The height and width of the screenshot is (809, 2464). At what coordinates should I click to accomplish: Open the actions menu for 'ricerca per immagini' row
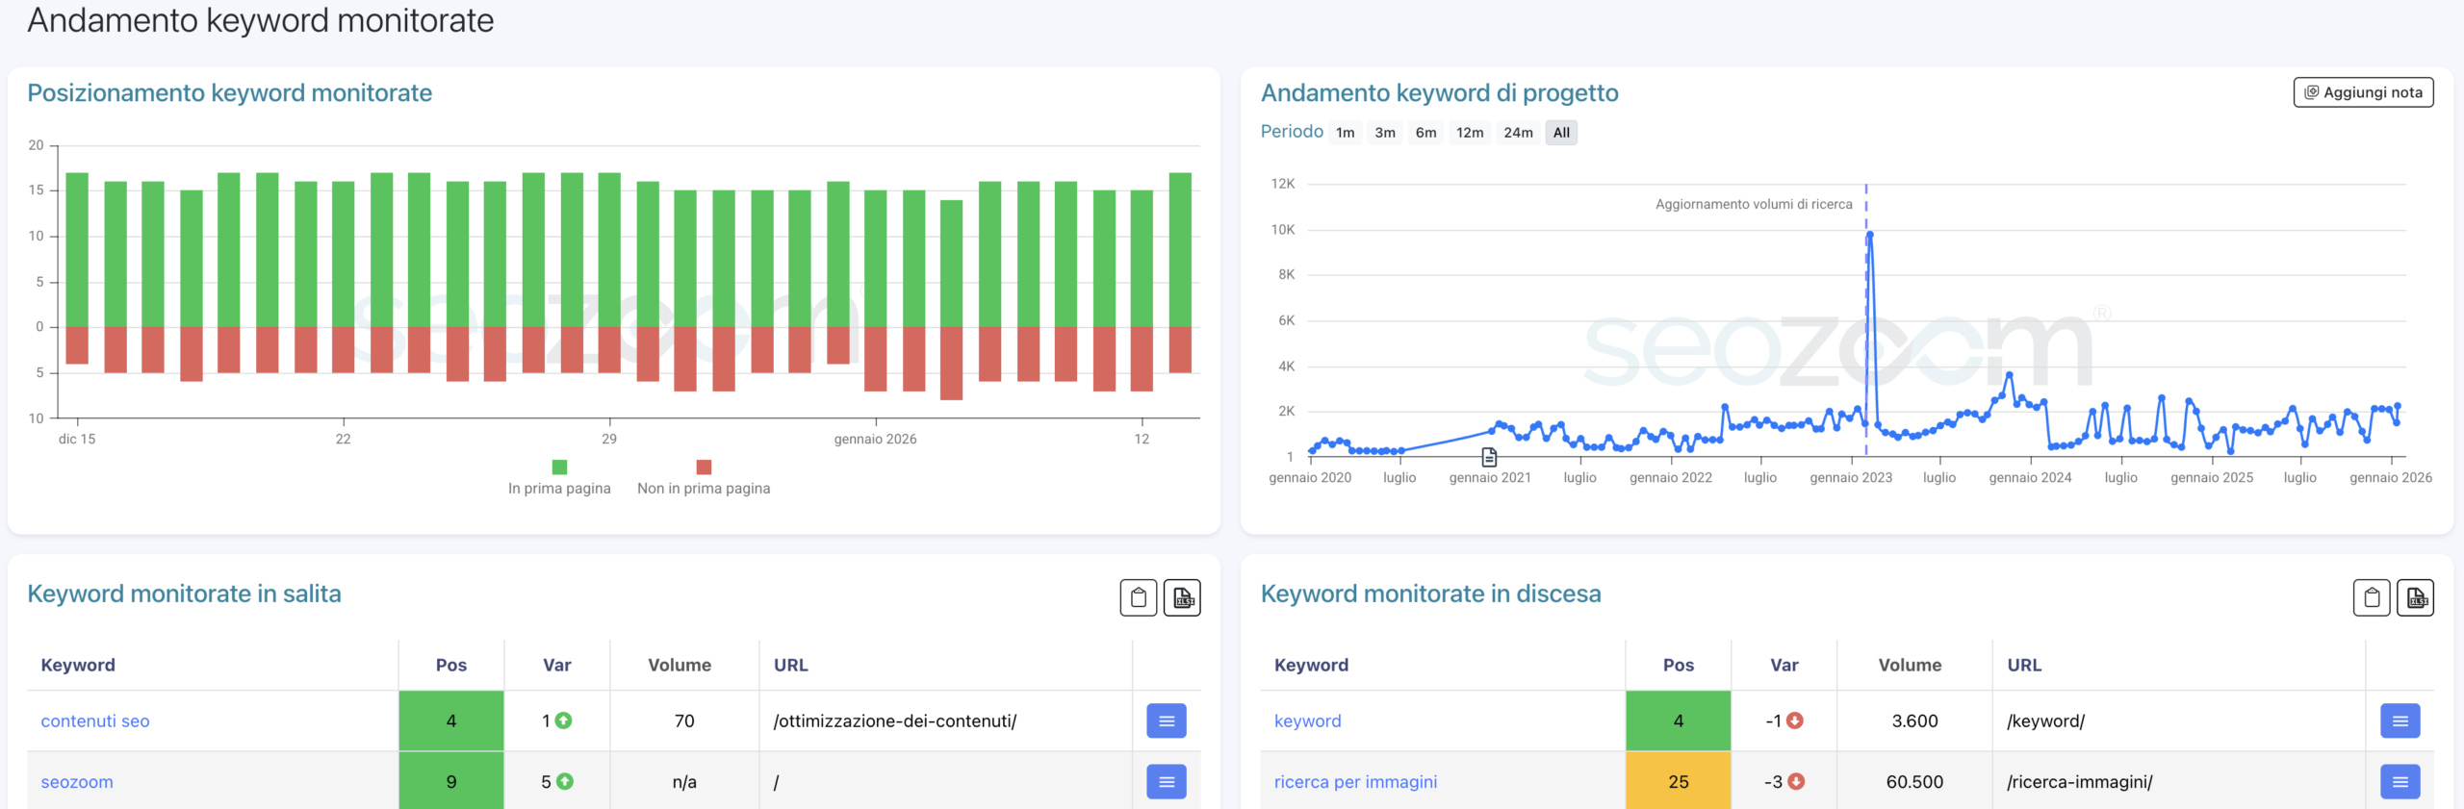coord(2400,781)
